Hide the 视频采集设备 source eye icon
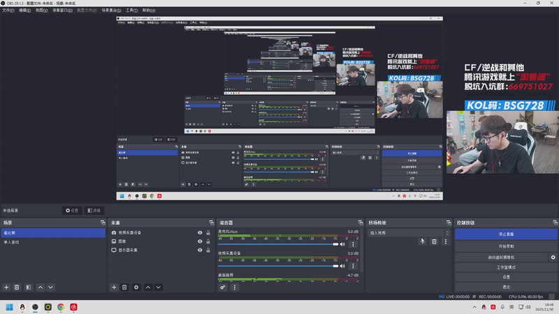 pos(200,232)
